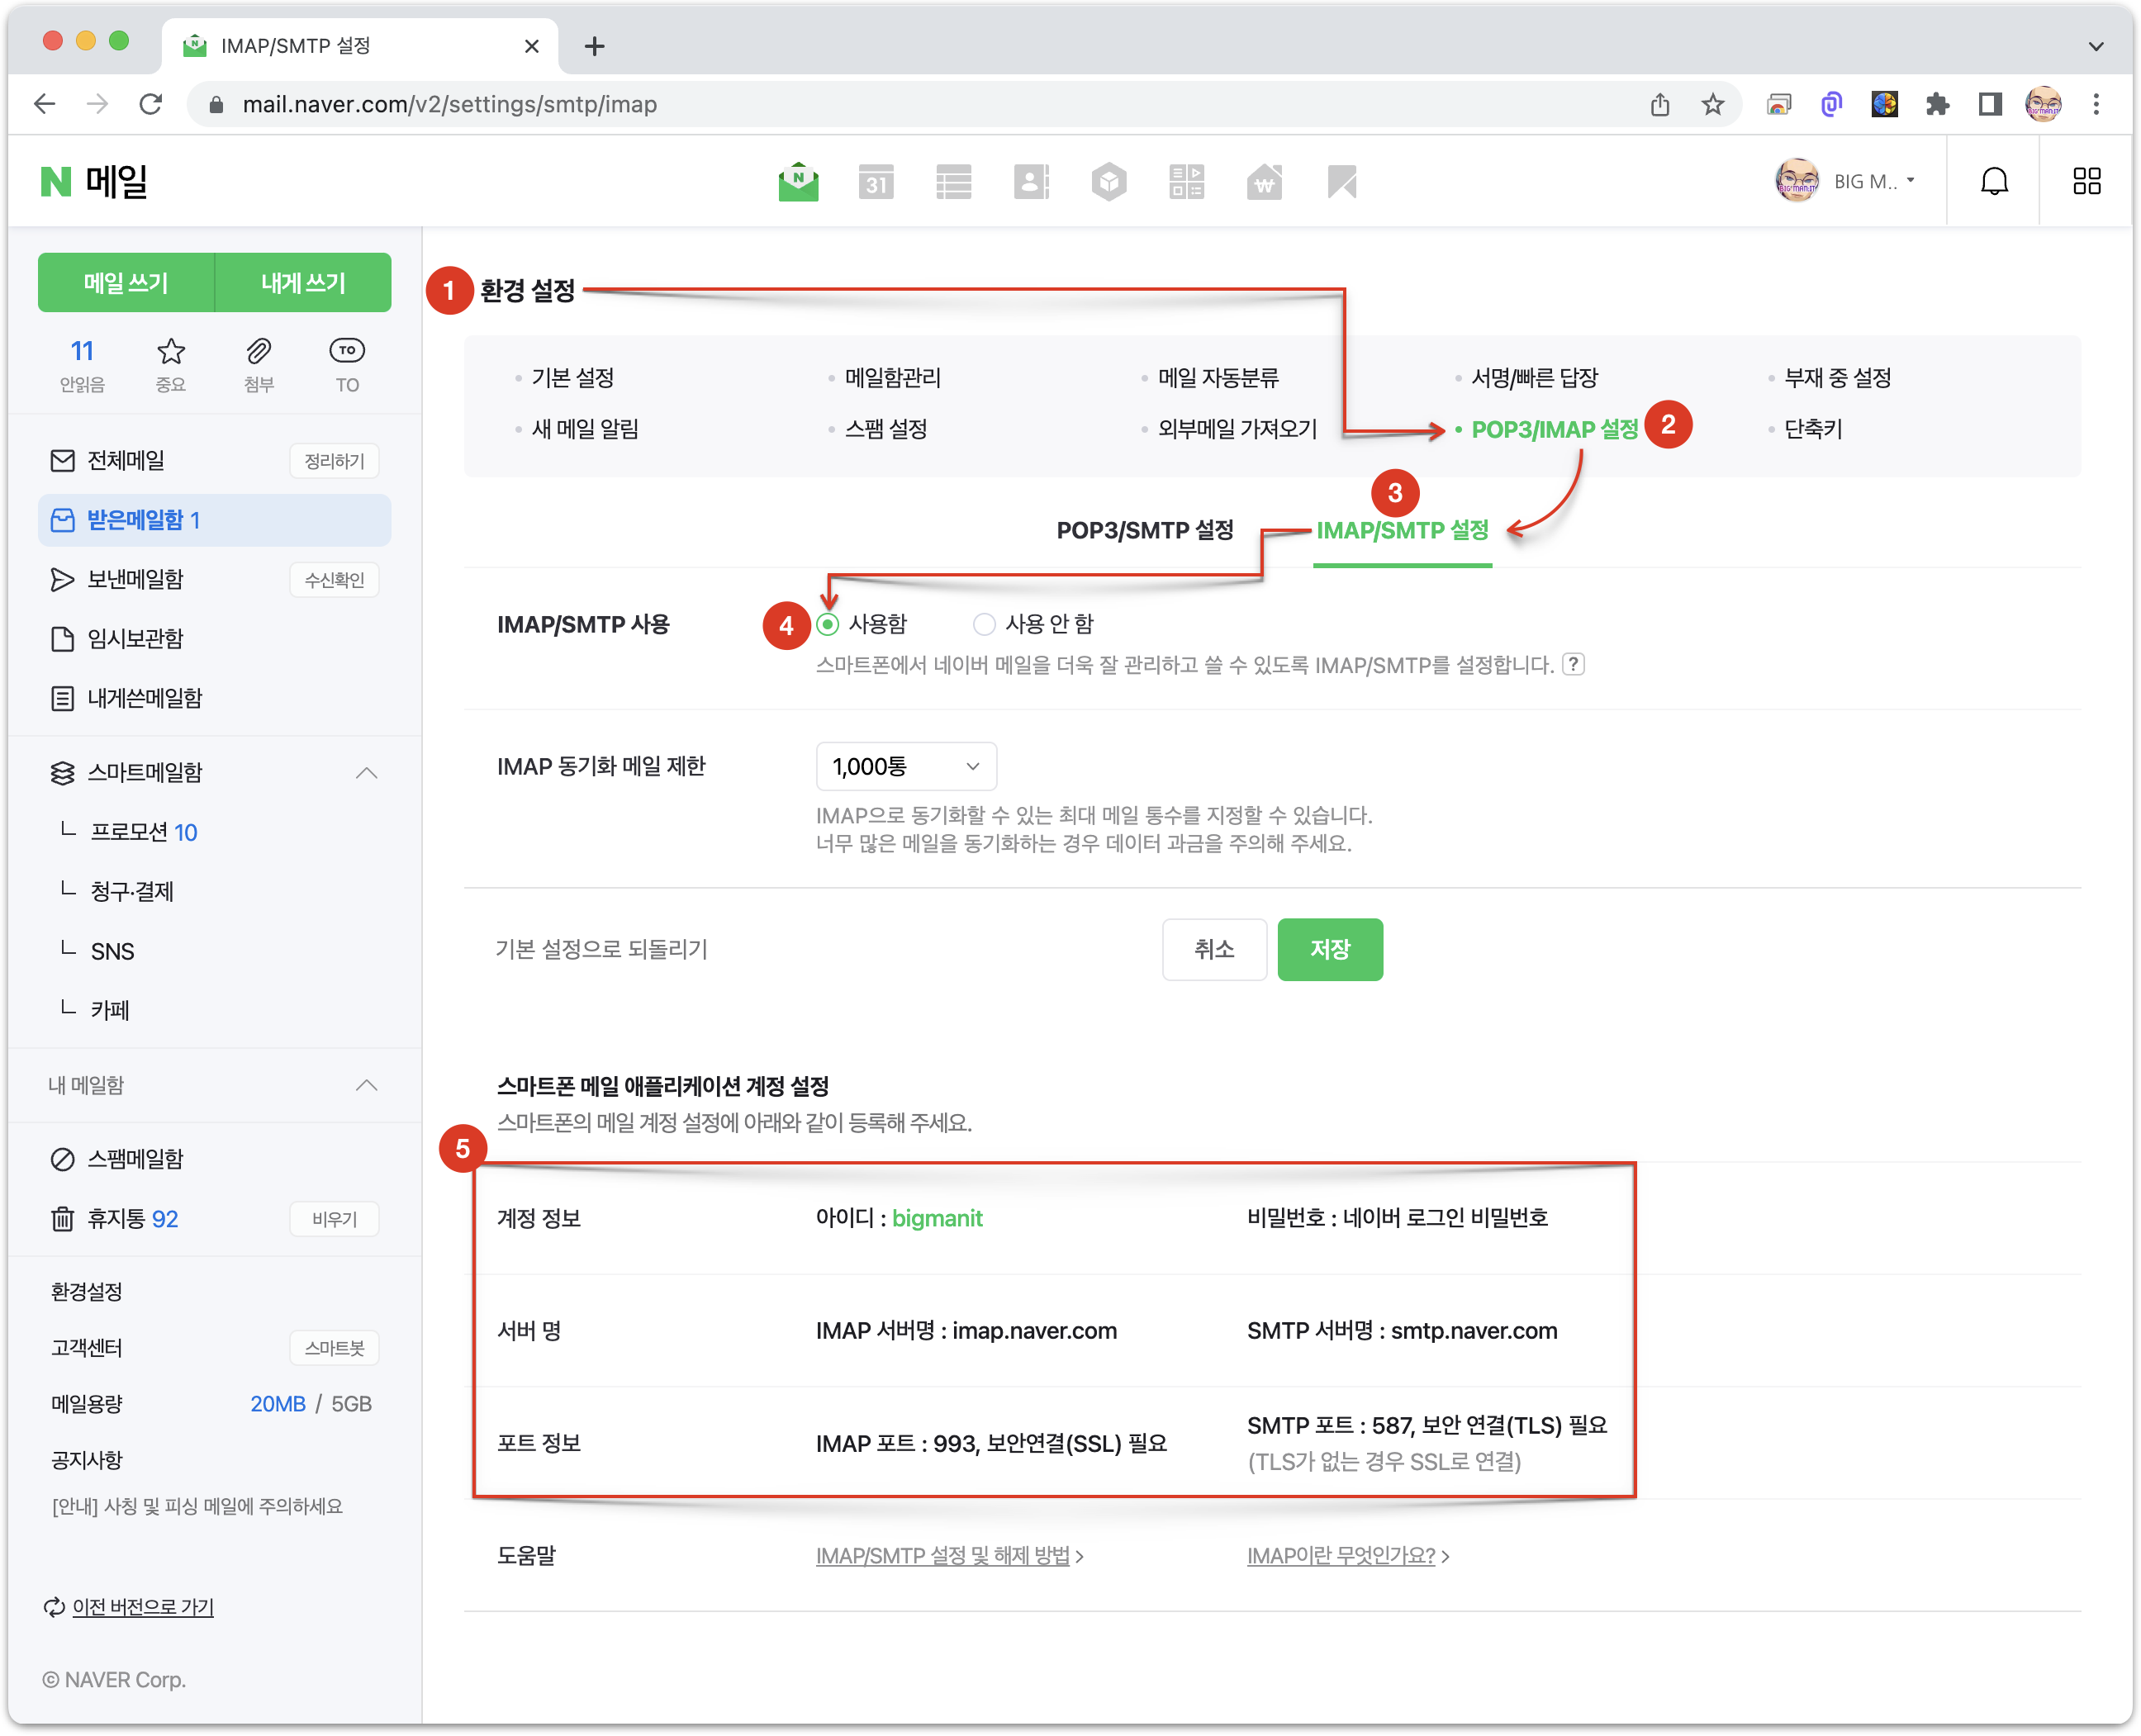Click 정리하기 button next to 전체메일

click(x=334, y=461)
